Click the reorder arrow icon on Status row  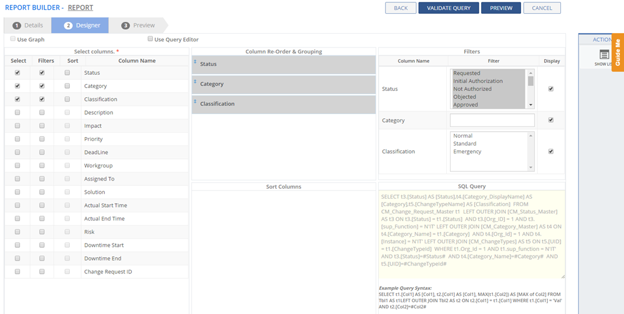195,62
